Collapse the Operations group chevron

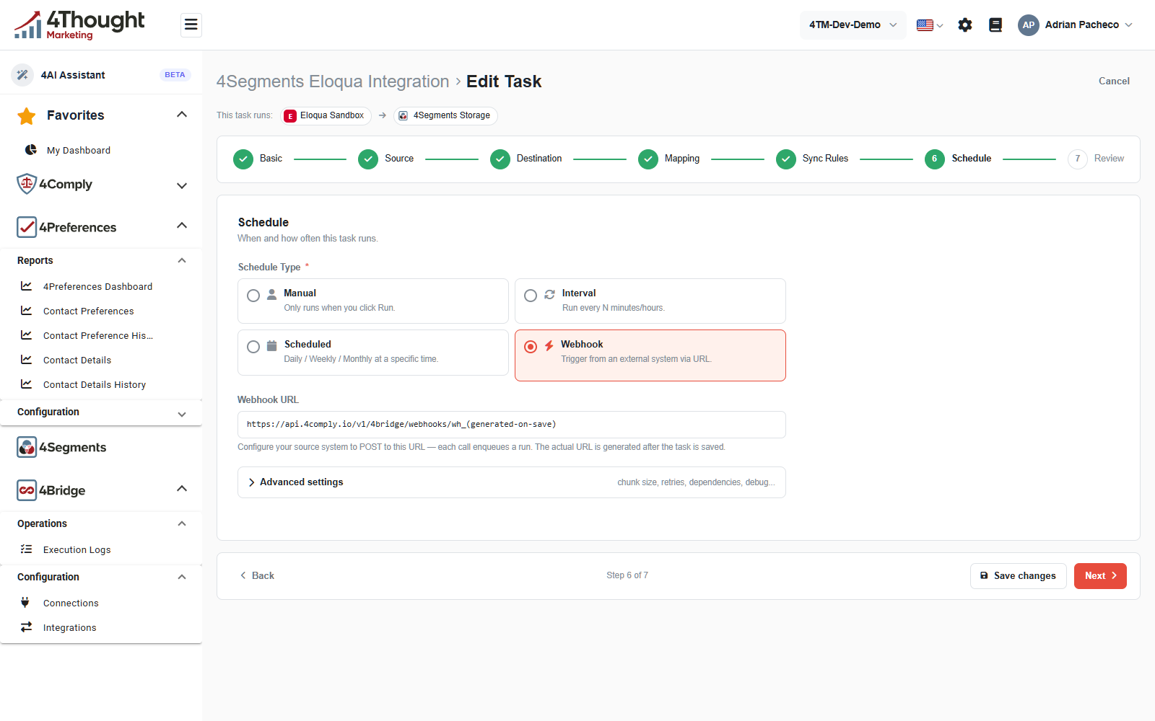(x=182, y=523)
